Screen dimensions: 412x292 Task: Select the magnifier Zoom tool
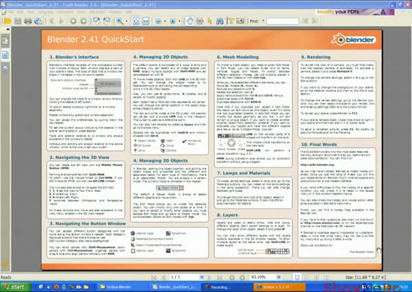(119, 21)
